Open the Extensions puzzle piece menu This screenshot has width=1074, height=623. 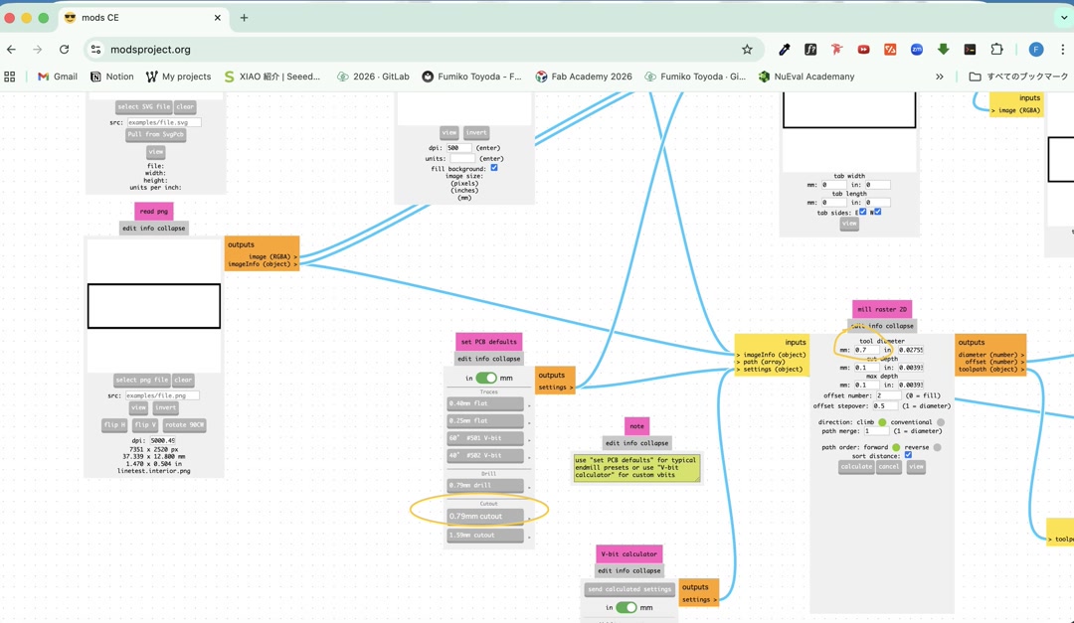coord(996,50)
